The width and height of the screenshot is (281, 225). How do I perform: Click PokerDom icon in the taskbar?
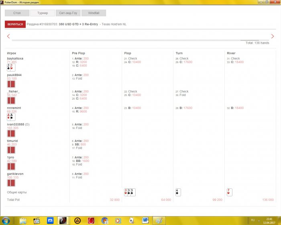coord(63,221)
